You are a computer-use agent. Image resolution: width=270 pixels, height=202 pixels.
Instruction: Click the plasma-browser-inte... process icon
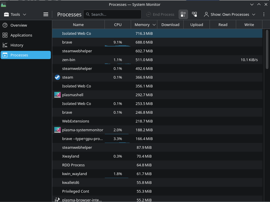pos(57,200)
